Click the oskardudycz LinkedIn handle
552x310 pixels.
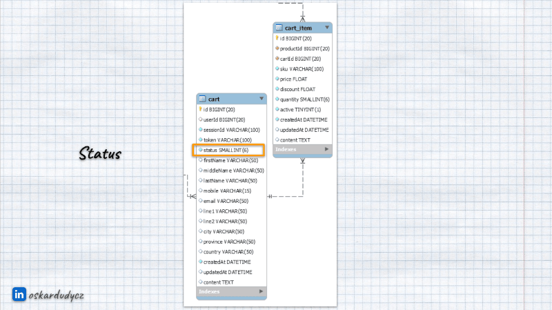click(57, 296)
